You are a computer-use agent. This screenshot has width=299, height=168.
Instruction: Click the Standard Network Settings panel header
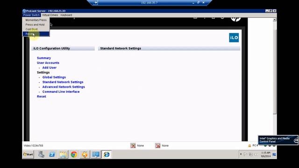click(x=169, y=49)
